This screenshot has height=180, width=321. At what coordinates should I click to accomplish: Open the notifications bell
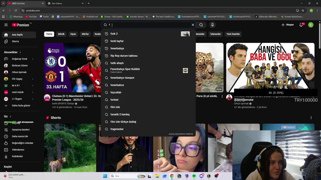[x=302, y=25]
